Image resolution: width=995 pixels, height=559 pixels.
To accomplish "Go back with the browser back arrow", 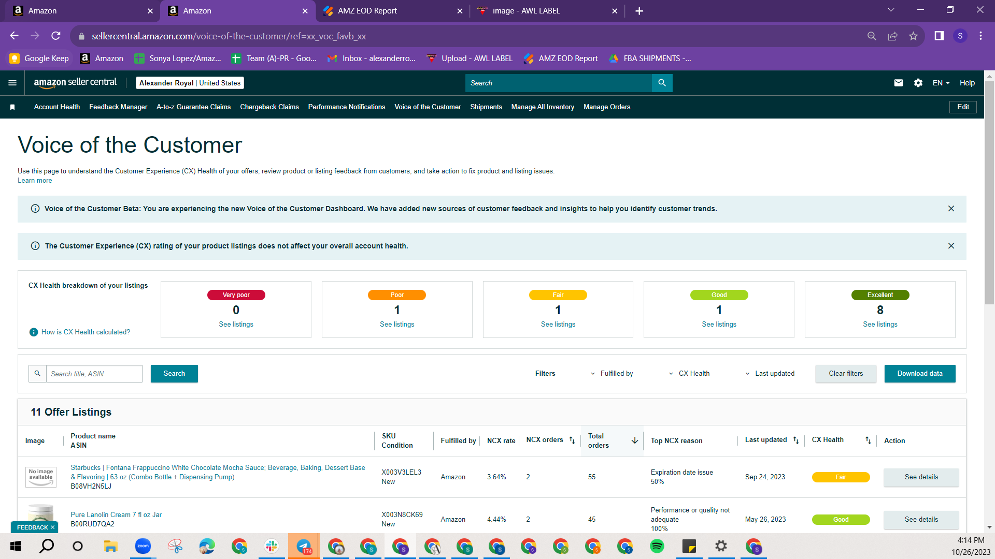I will point(15,36).
